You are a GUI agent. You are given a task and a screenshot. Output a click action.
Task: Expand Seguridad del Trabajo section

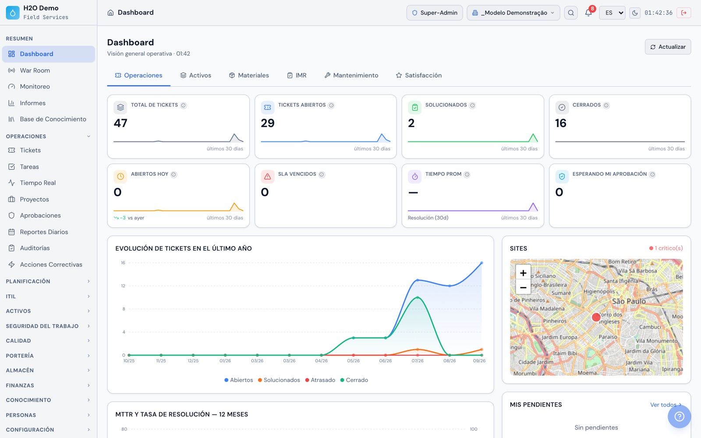click(49, 326)
